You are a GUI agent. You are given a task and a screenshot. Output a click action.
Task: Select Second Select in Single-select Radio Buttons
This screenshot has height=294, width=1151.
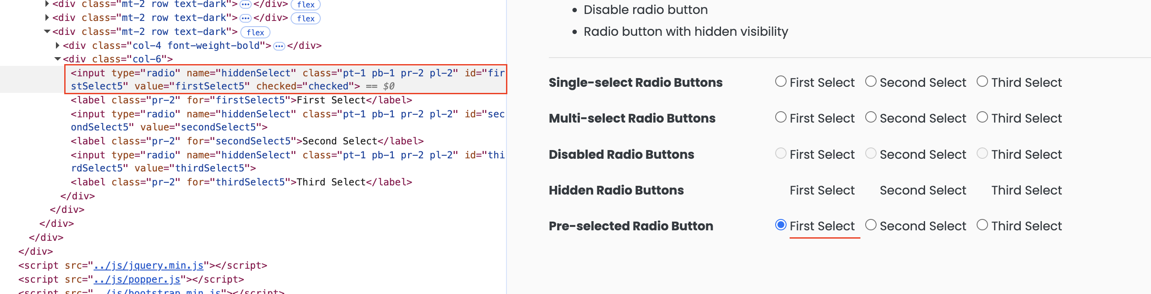[870, 81]
